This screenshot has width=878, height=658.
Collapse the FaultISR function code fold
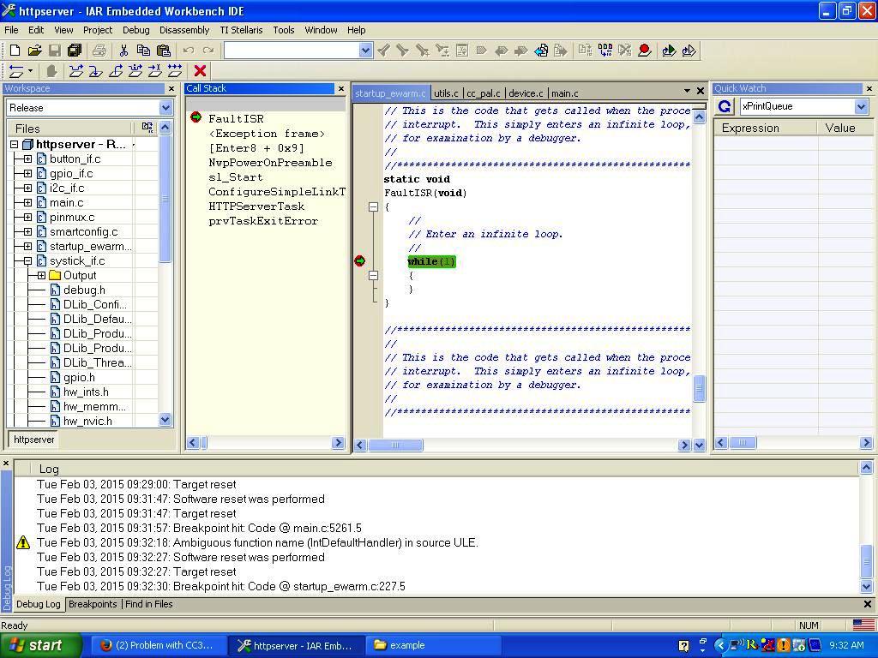(x=374, y=207)
